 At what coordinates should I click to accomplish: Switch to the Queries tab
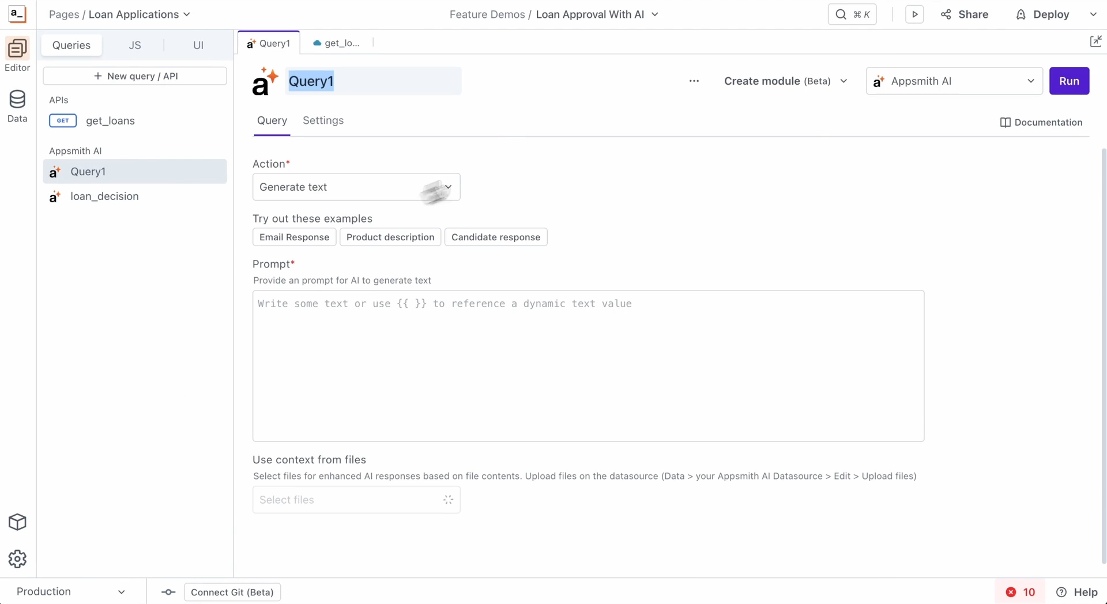click(x=71, y=45)
